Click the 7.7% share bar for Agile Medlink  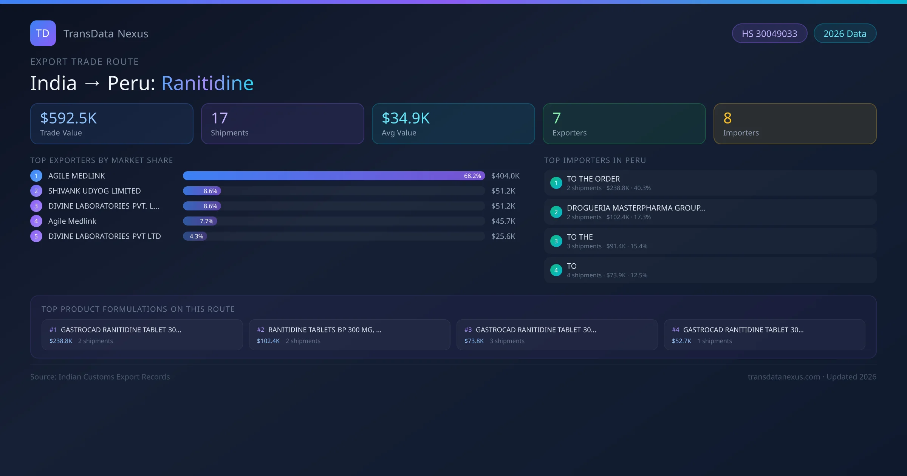pos(200,221)
